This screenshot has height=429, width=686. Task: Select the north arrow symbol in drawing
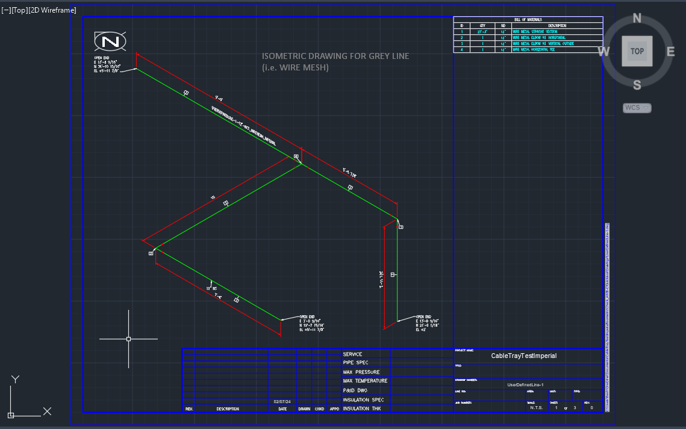110,42
